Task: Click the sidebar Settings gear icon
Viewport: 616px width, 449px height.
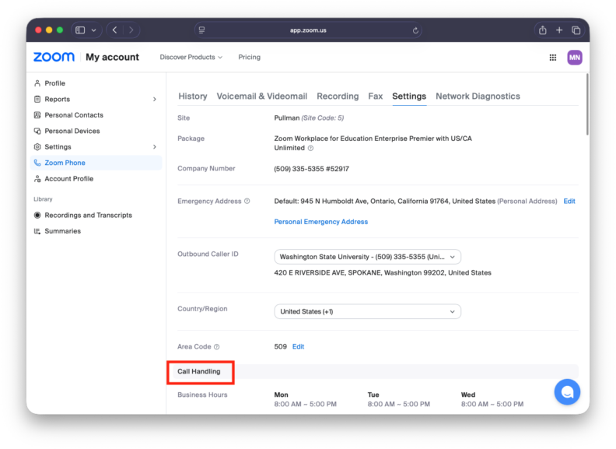Action: 37,146
